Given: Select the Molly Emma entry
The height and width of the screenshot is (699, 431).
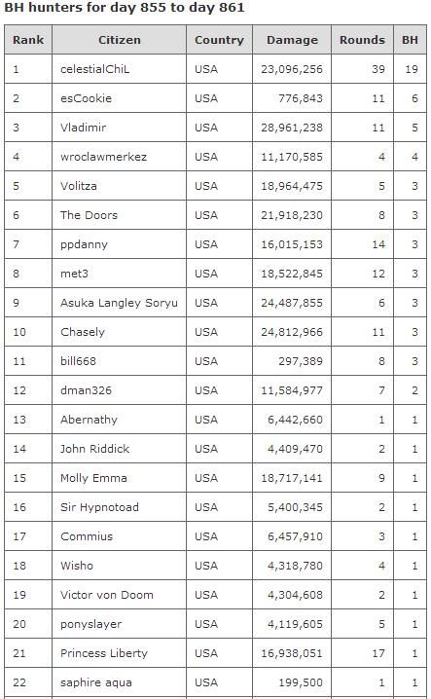Looking at the screenshot, I should pyautogui.click(x=93, y=478).
